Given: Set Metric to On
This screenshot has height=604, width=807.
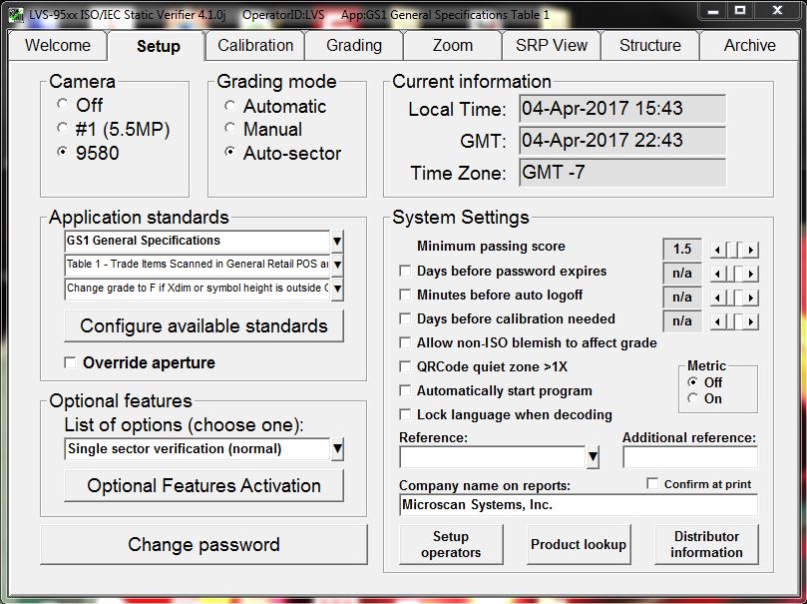Looking at the screenshot, I should (692, 398).
